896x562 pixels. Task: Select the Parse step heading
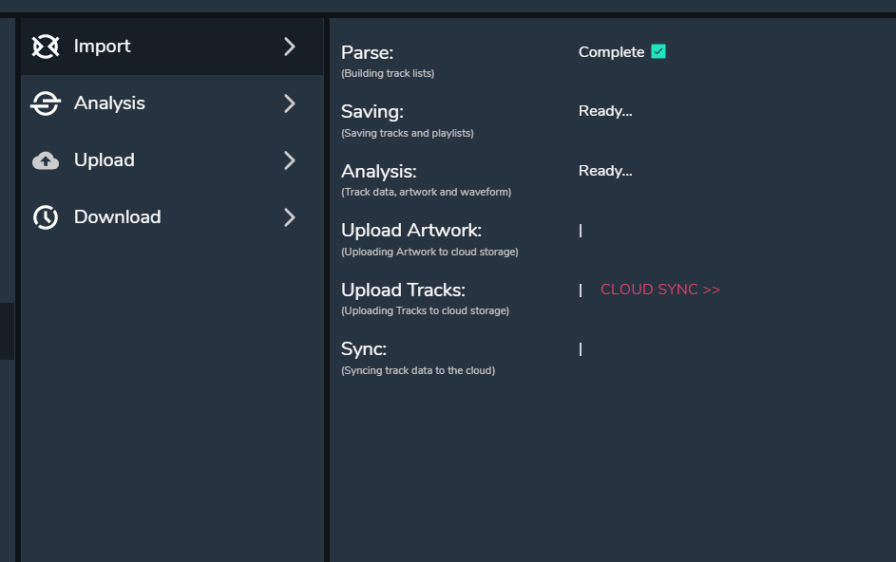(367, 52)
